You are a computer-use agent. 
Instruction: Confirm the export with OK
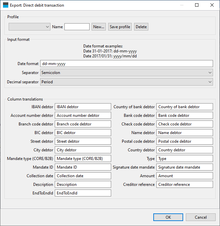click(x=168, y=217)
